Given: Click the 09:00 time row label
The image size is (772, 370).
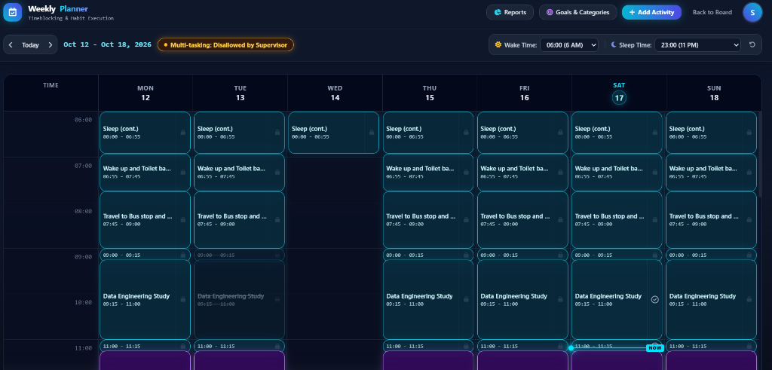Looking at the screenshot, I should point(83,257).
